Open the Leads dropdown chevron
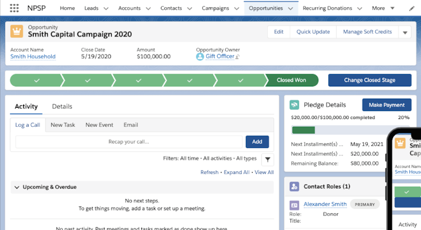This screenshot has height=230, width=421. 106,8
